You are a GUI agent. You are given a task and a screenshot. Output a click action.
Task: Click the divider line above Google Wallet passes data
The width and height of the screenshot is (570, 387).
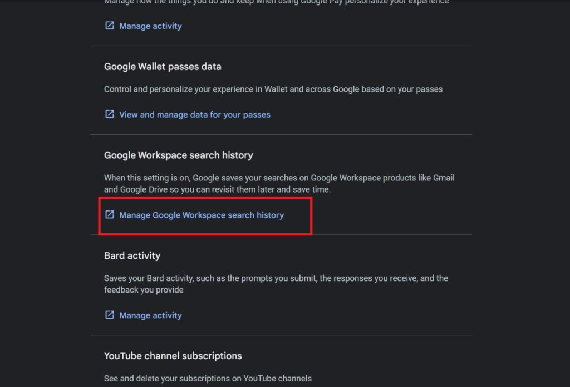[281, 46]
